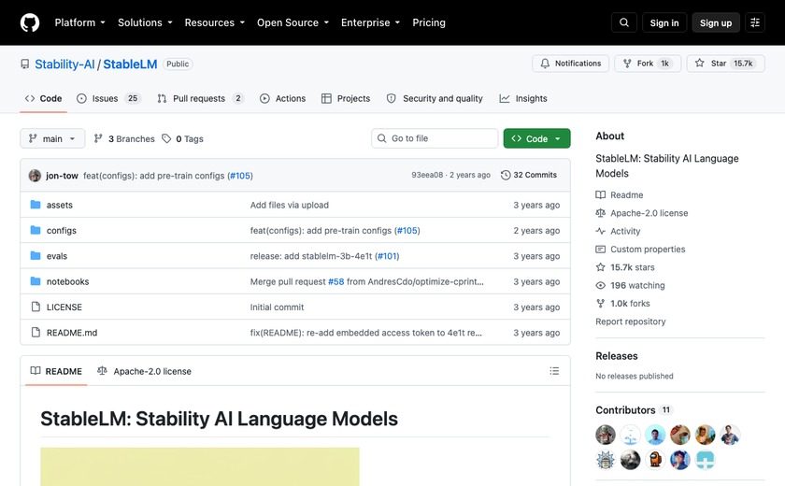Click the branches icon beside 3 Branches
Image resolution: width=785 pixels, height=486 pixels.
click(98, 138)
